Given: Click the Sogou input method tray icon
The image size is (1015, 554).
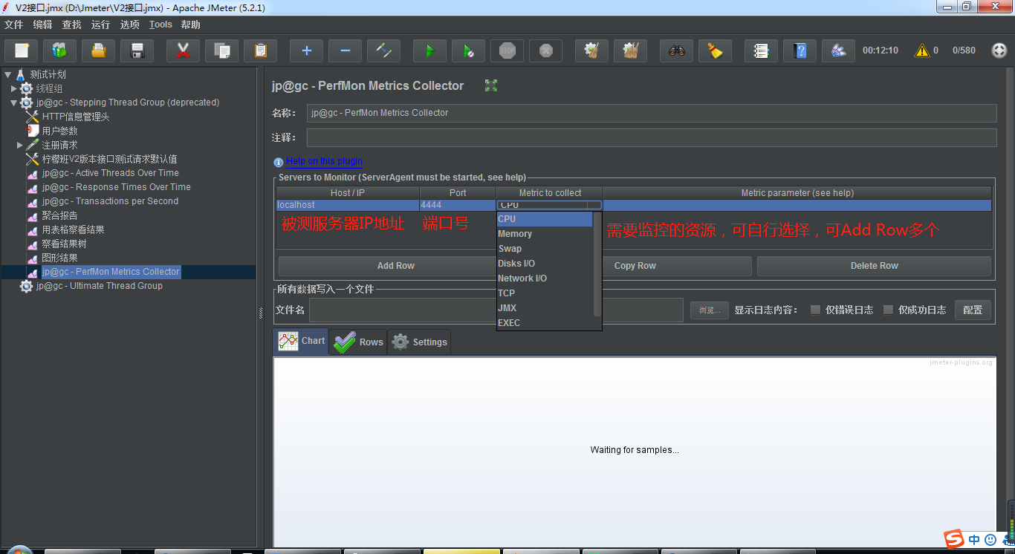Looking at the screenshot, I should (953, 539).
